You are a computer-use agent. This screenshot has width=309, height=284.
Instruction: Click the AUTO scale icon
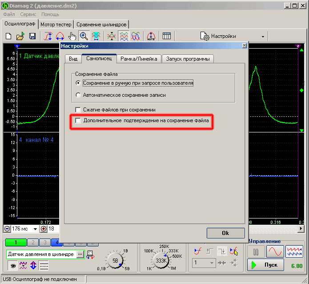151,36
